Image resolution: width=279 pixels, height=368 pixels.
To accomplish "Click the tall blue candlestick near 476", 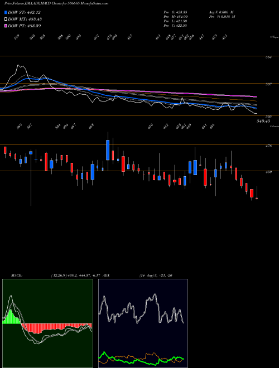I will click(108, 150).
